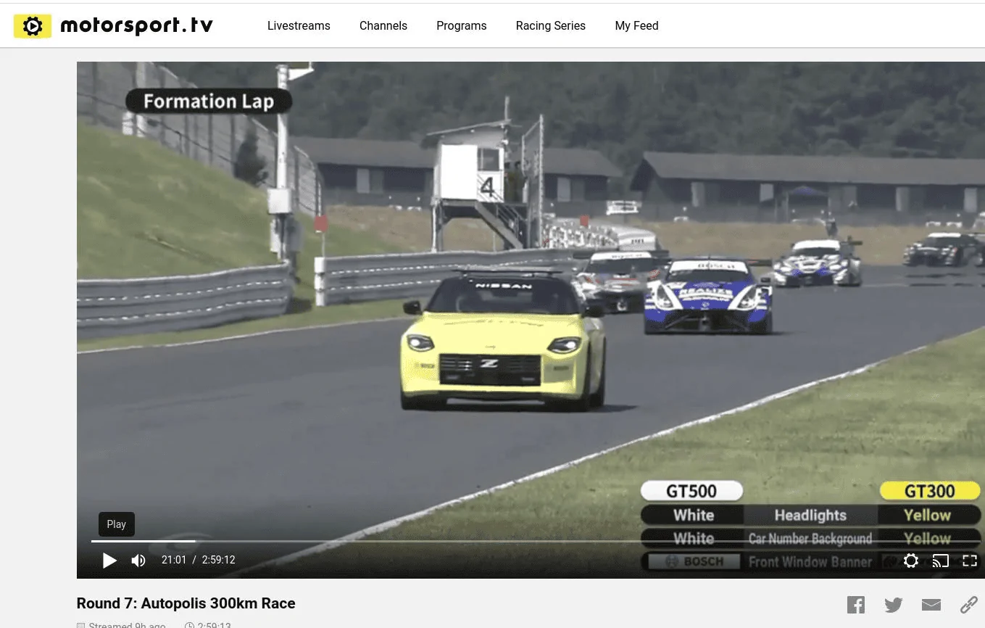Viewport: 985px width, 628px height.
Task: Cast video to a device
Action: [941, 561]
